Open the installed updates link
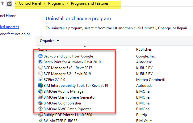 pos(9,27)
